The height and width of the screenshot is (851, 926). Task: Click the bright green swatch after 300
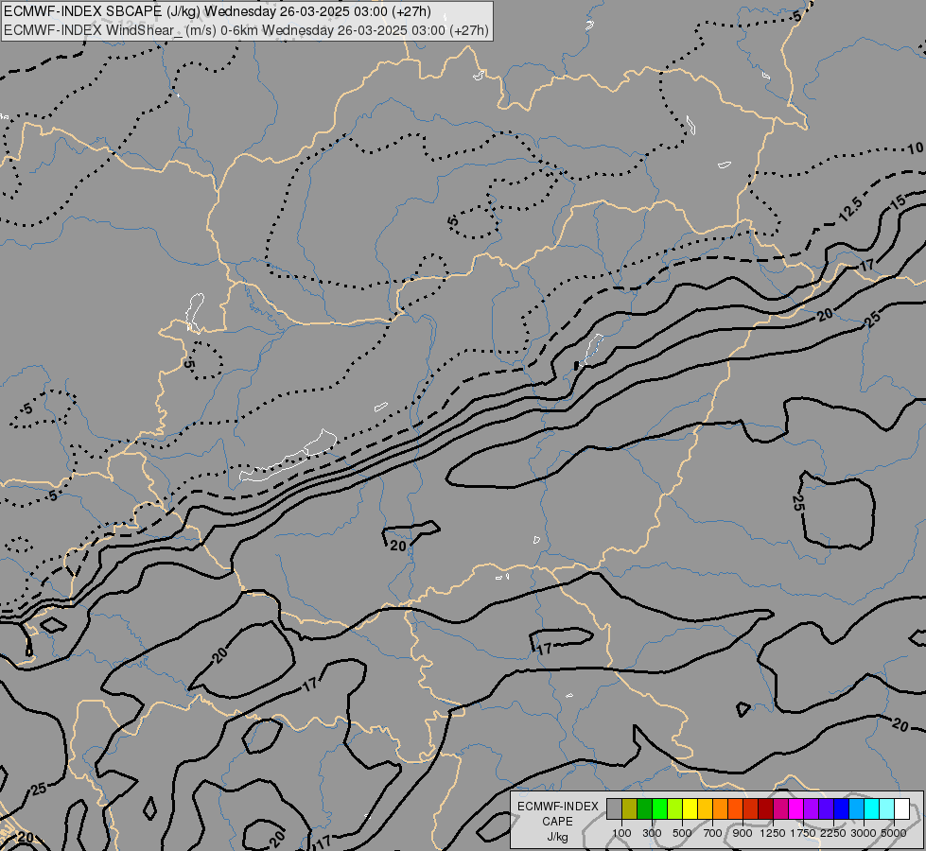pyautogui.click(x=659, y=808)
